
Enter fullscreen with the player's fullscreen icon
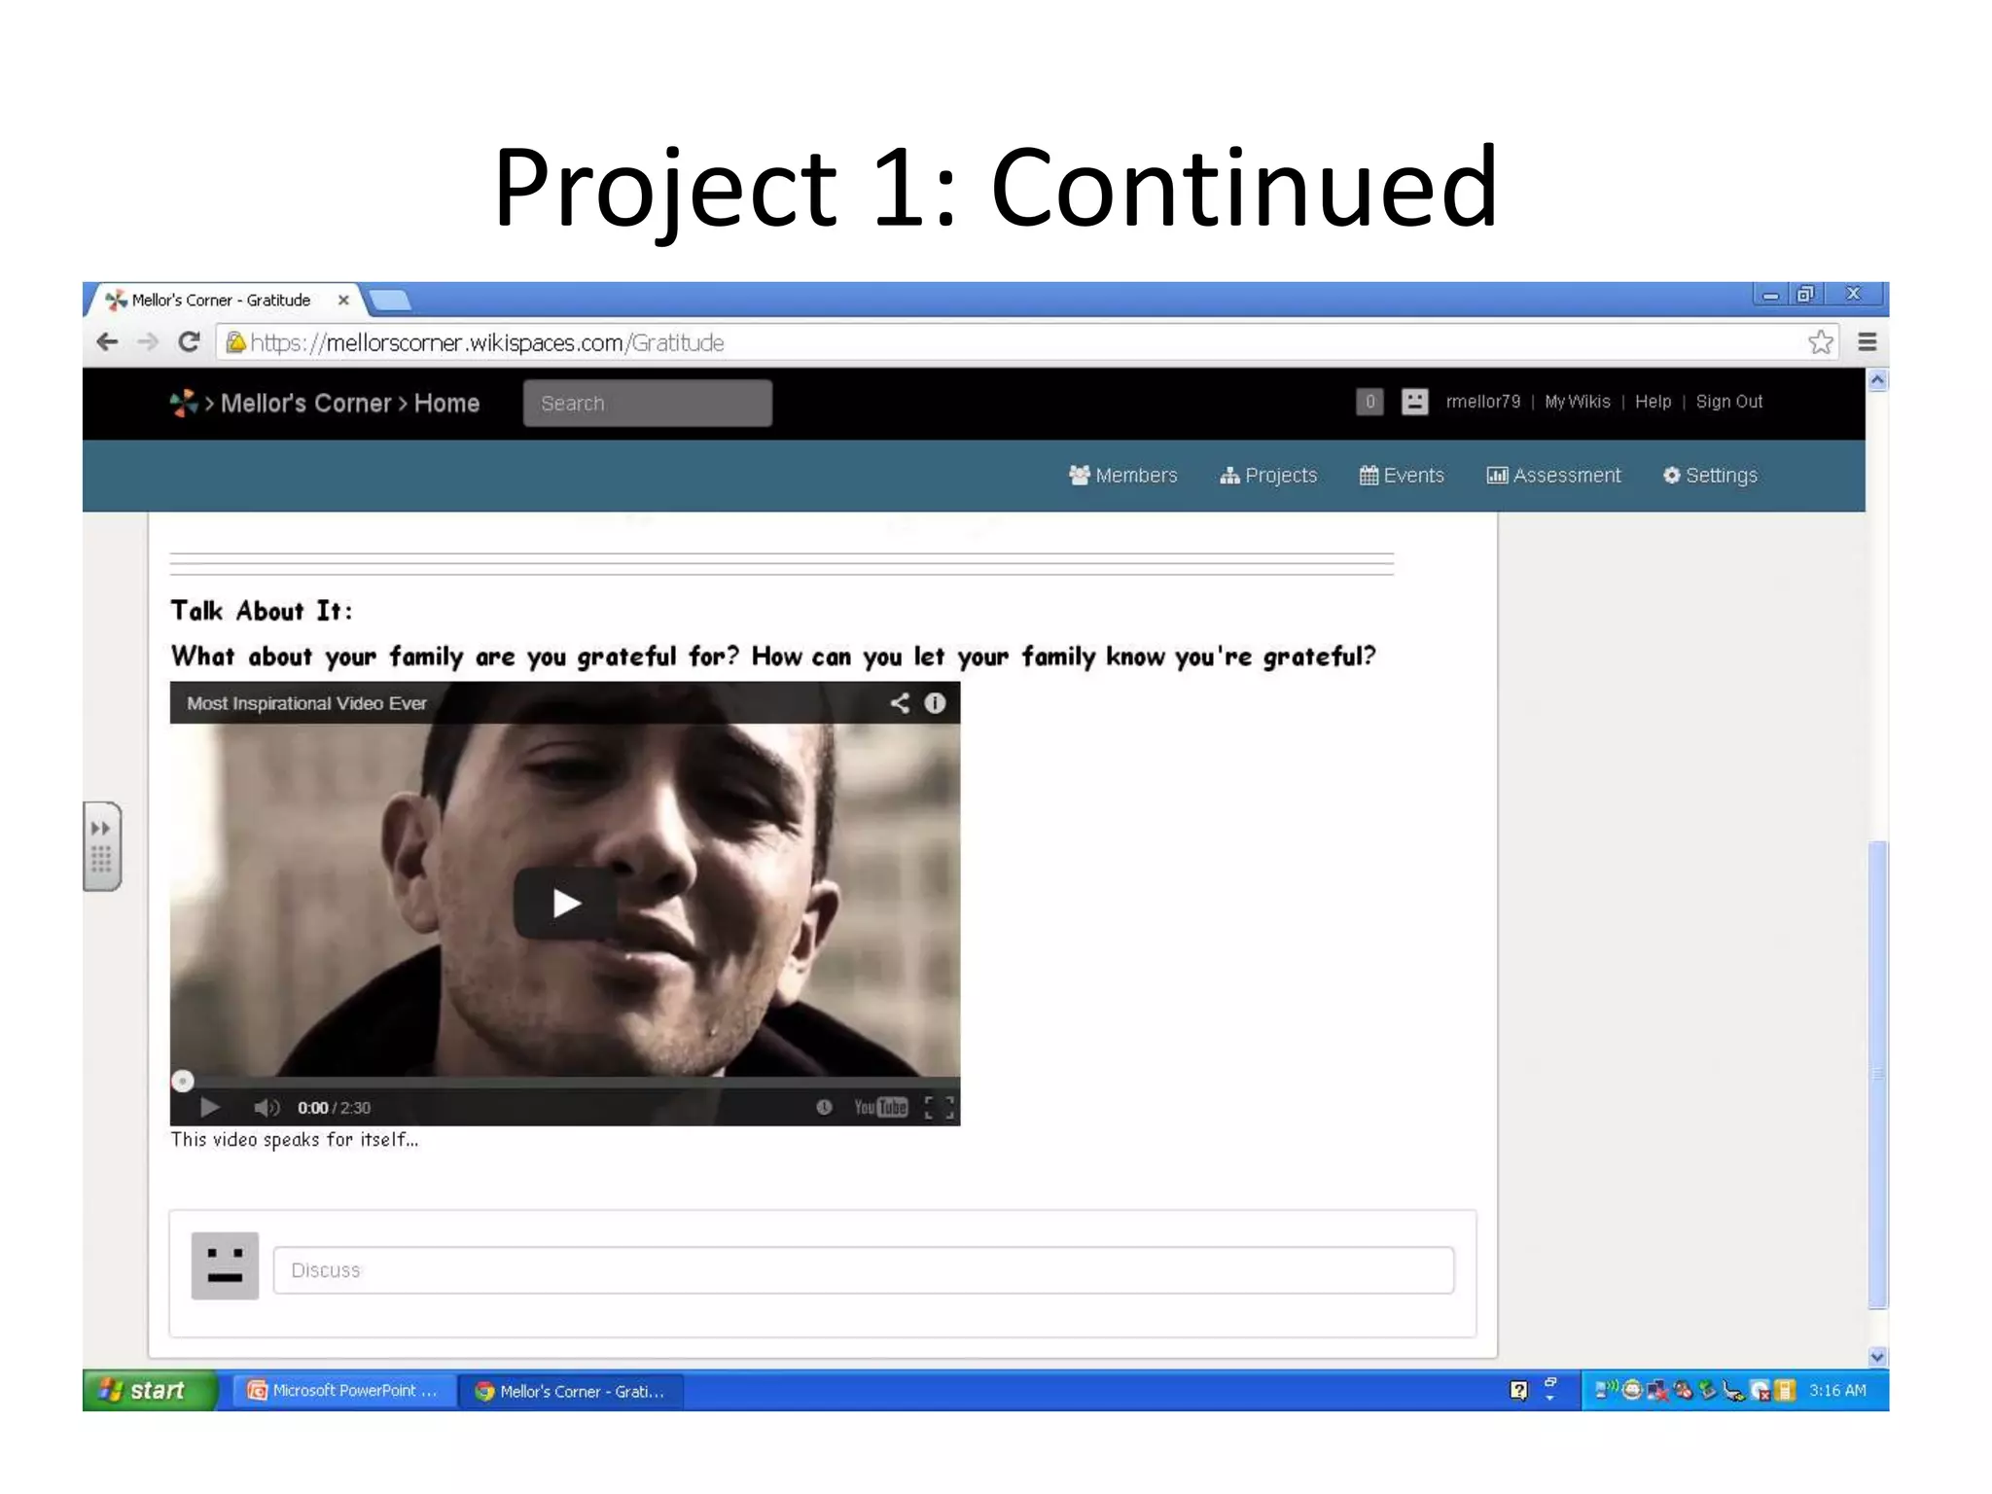tap(939, 1107)
